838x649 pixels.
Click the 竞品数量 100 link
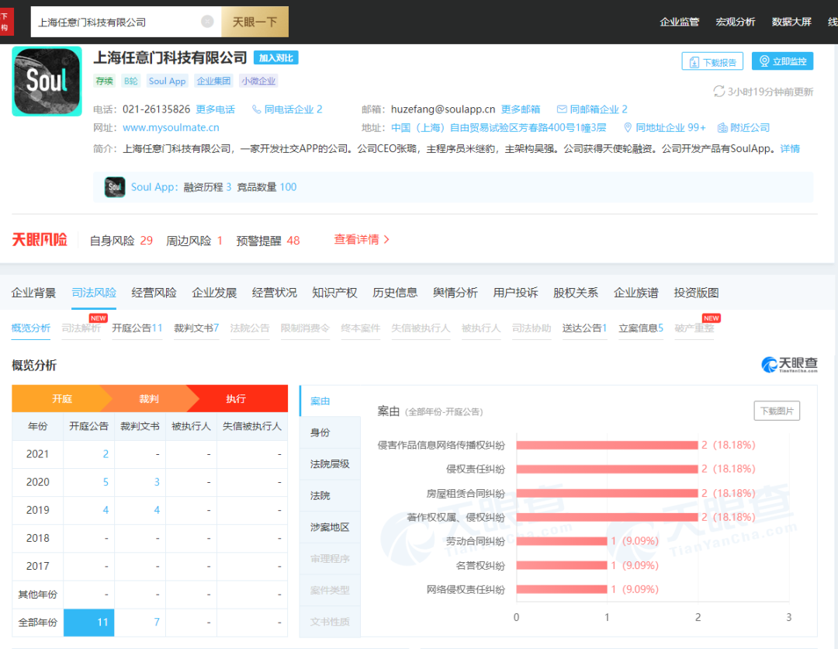click(267, 187)
